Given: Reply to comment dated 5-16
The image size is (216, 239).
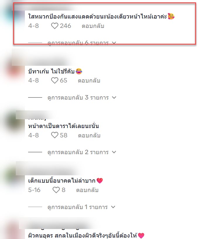Looking at the screenshot, I should (87, 190).
